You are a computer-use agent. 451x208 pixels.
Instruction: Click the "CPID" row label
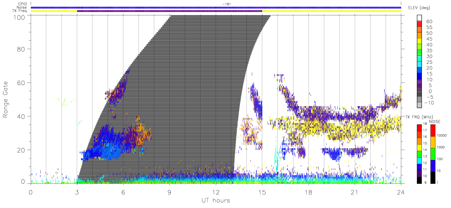click(22, 4)
